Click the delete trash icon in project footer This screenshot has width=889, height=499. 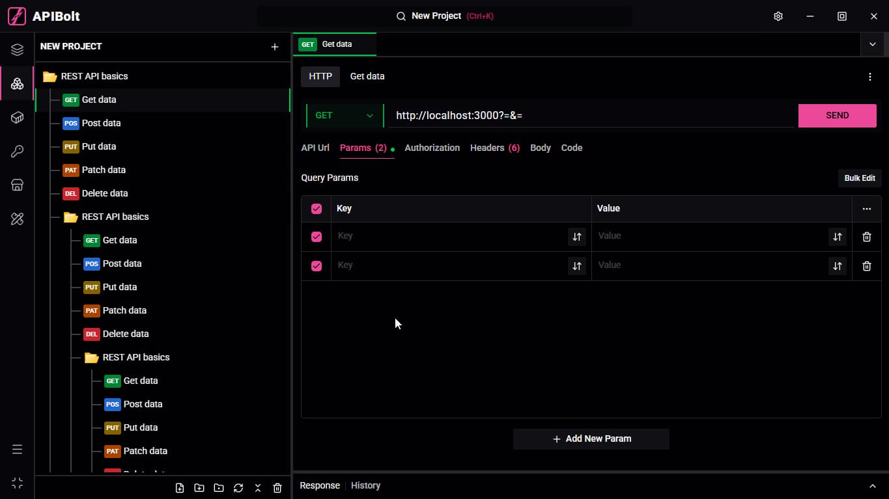[x=277, y=488]
